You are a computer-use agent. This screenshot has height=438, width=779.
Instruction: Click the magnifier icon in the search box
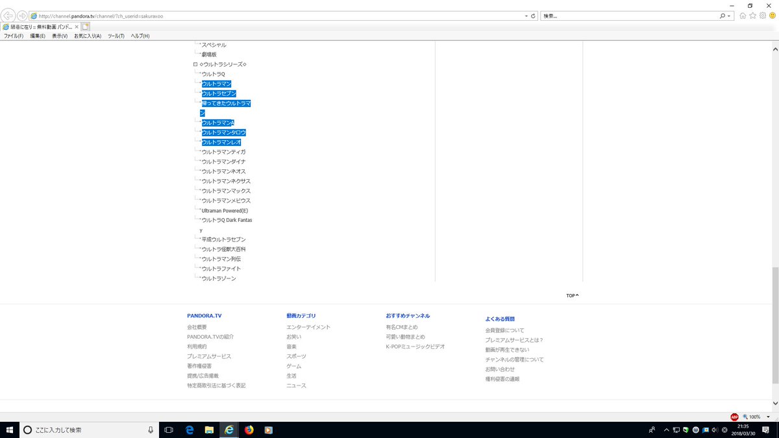[723, 16]
